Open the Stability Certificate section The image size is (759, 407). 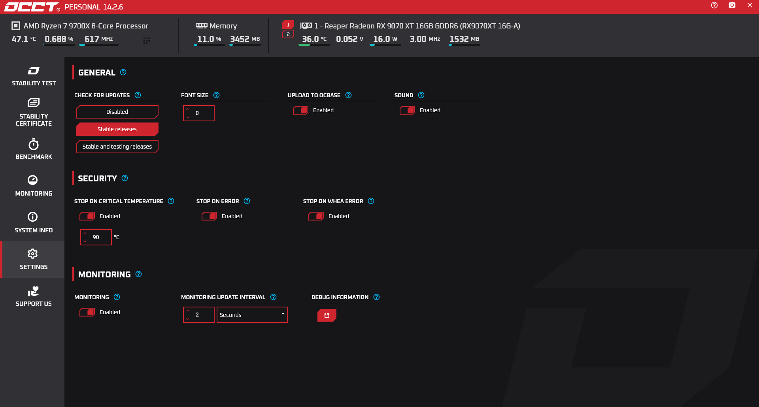click(x=34, y=113)
